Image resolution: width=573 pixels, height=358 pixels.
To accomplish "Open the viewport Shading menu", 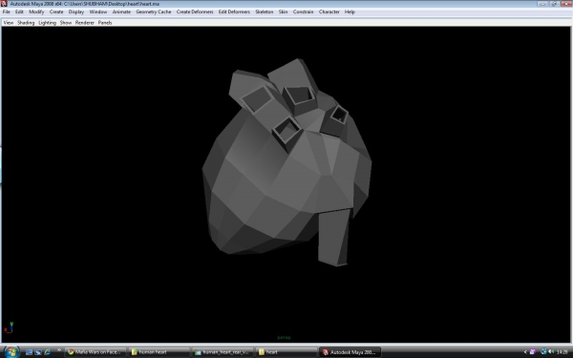I will coord(26,23).
